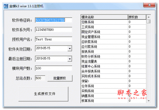Click the 模块用户数 input field
The height and width of the screenshot is (110, 159).
[54, 68]
